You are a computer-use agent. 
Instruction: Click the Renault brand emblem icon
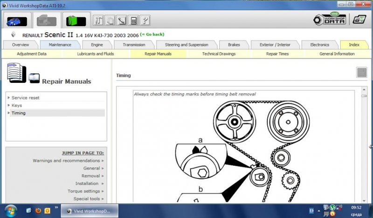click(14, 35)
